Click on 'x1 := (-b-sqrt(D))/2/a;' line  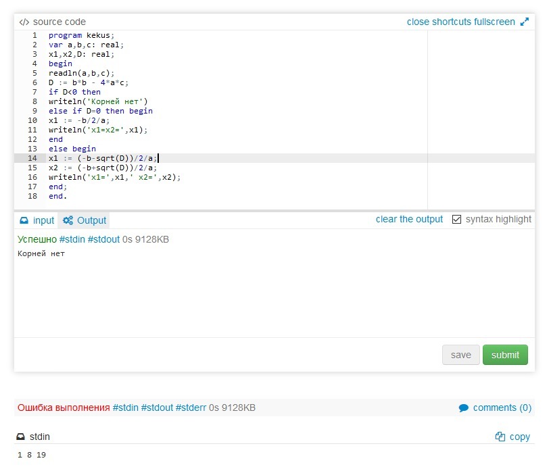(103, 158)
